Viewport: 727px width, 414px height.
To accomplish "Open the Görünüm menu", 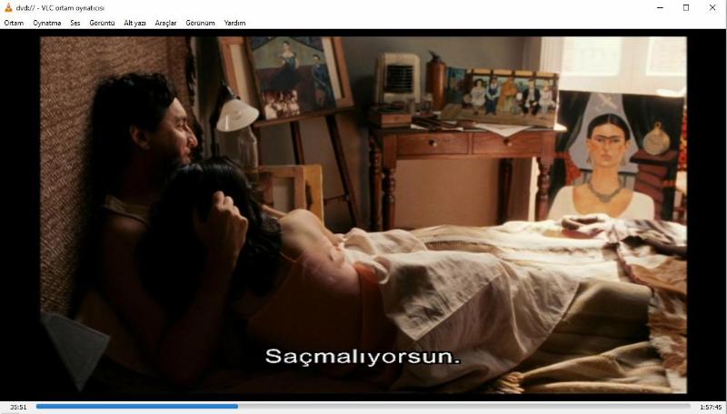I will (200, 23).
